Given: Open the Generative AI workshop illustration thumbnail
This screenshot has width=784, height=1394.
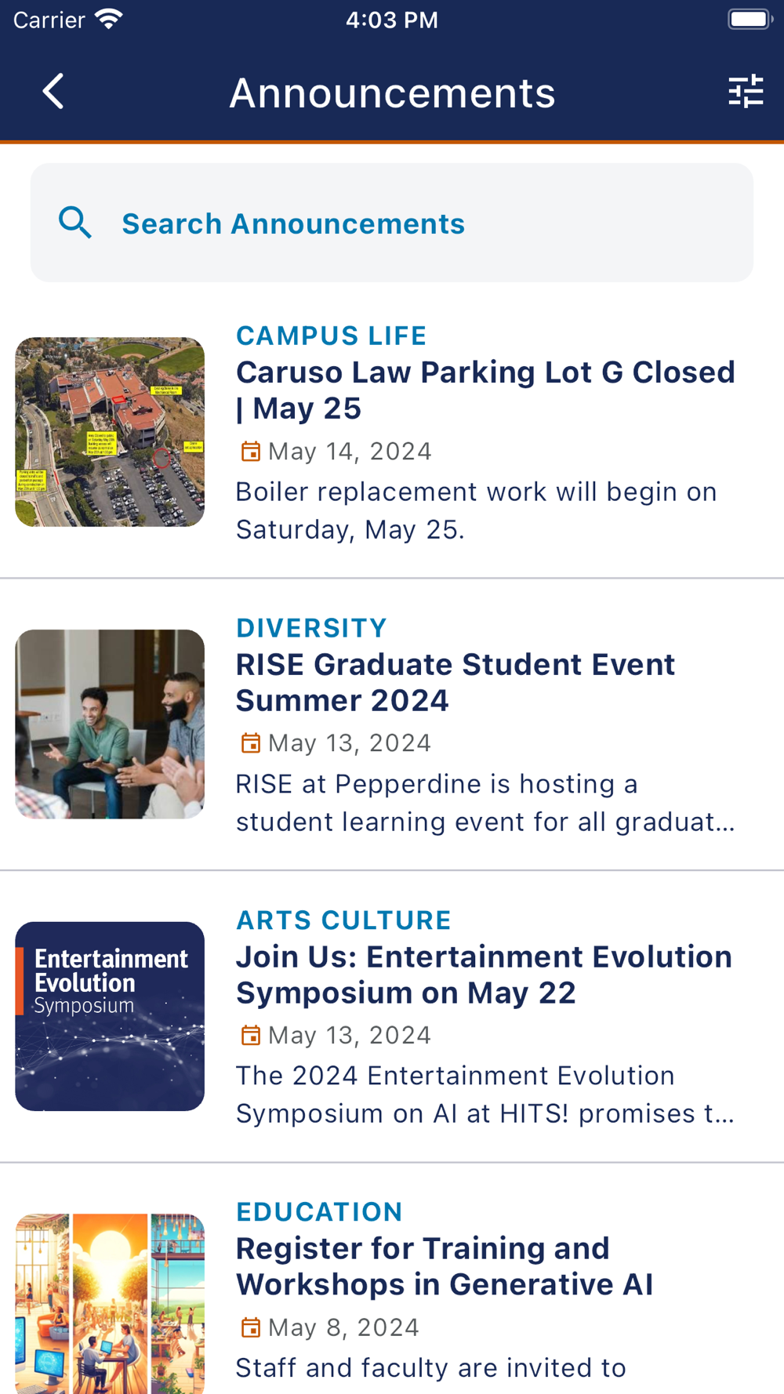Looking at the screenshot, I should tap(110, 1303).
